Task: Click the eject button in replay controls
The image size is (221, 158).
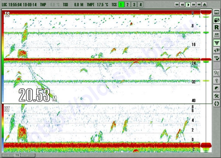Action: tap(204, 4)
